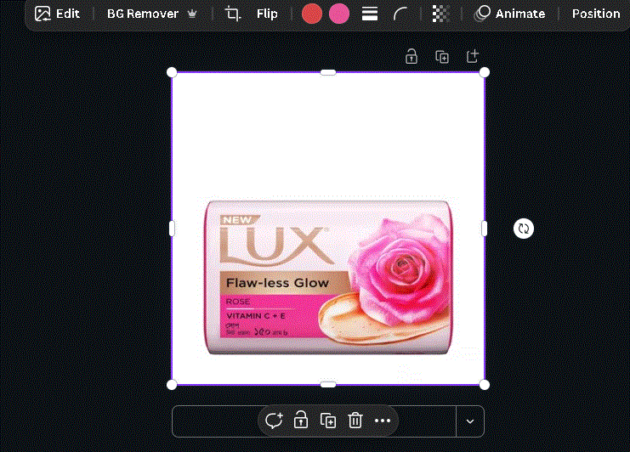630x452 pixels.
Task: Open the corner rounding option
Action: (400, 14)
